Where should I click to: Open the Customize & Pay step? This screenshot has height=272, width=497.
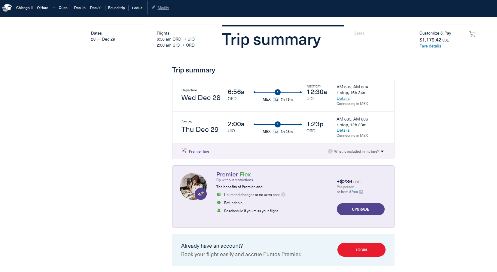pos(435,33)
